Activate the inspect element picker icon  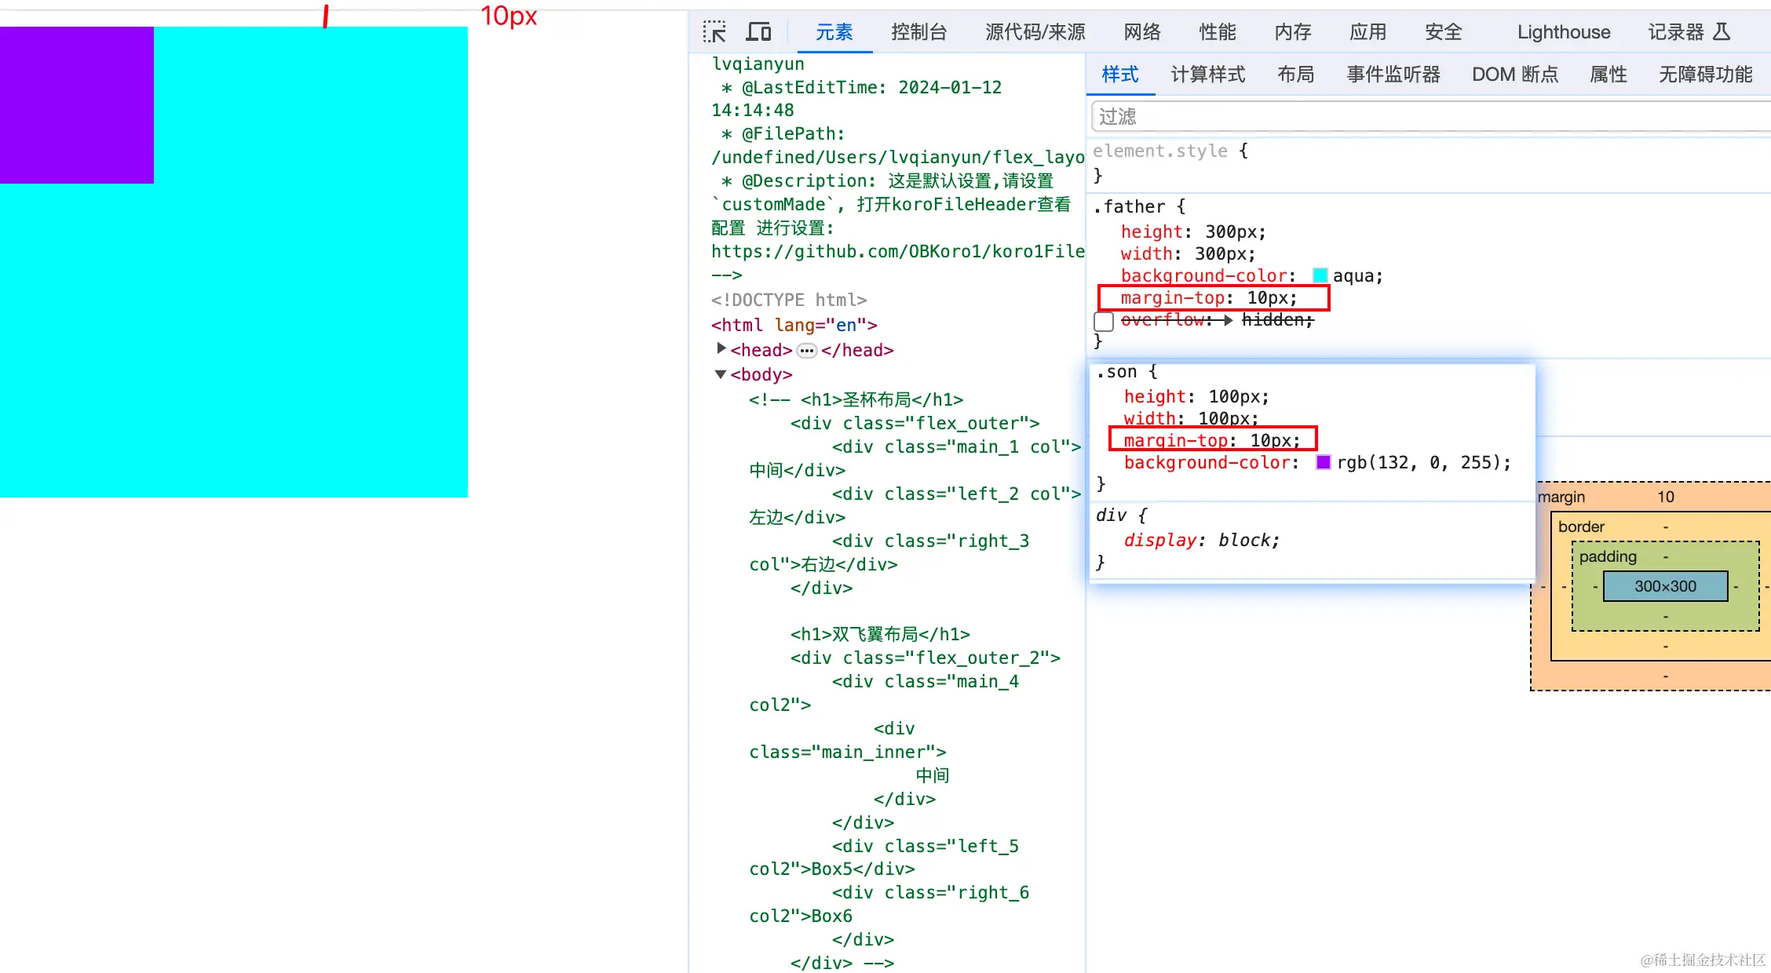pos(714,32)
